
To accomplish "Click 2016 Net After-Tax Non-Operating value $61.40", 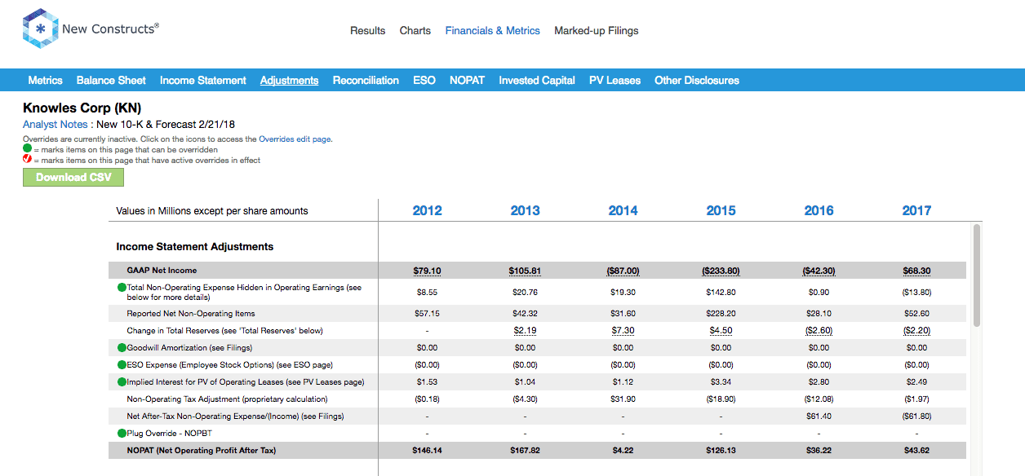I will (x=819, y=416).
